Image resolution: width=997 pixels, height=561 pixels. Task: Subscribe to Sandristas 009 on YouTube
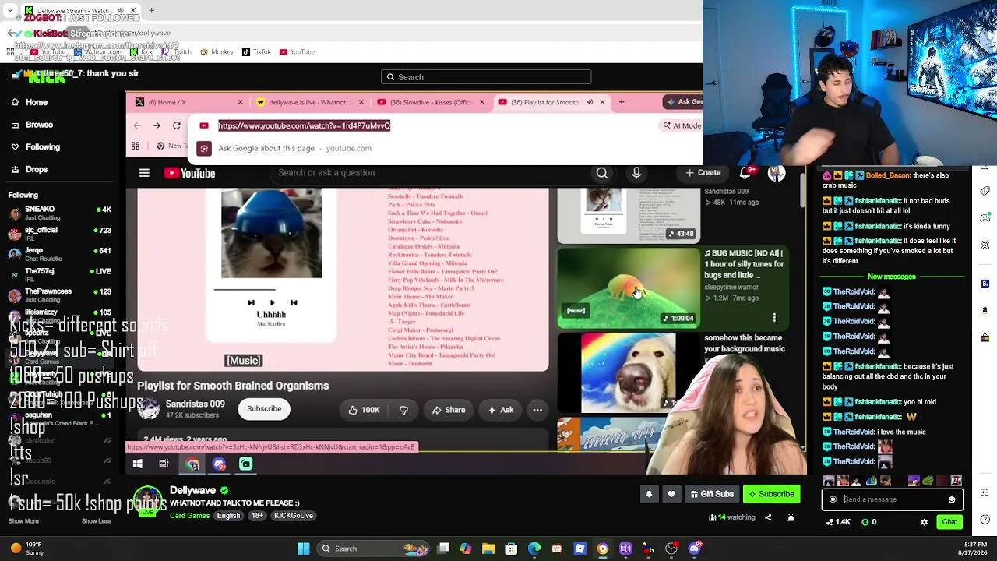coord(264,409)
